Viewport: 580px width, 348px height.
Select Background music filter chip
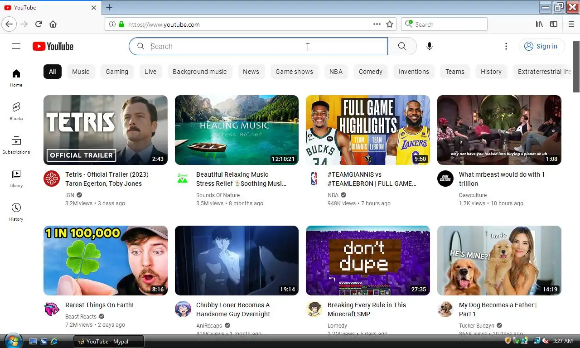[x=199, y=72]
